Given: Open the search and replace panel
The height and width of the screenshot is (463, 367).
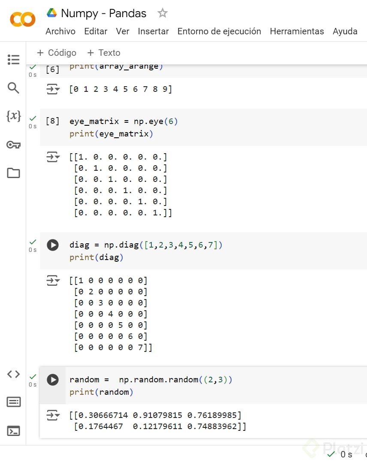Looking at the screenshot, I should coord(13,88).
